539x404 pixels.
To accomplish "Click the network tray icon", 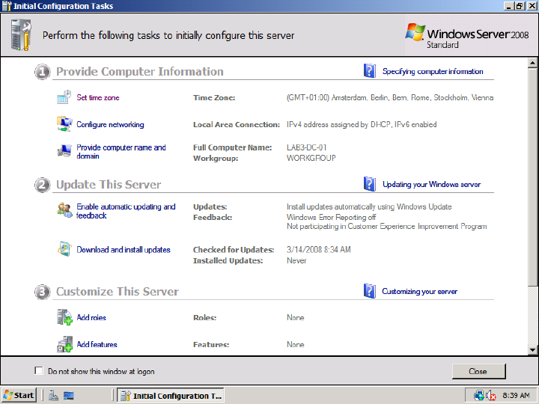I will click(x=478, y=396).
